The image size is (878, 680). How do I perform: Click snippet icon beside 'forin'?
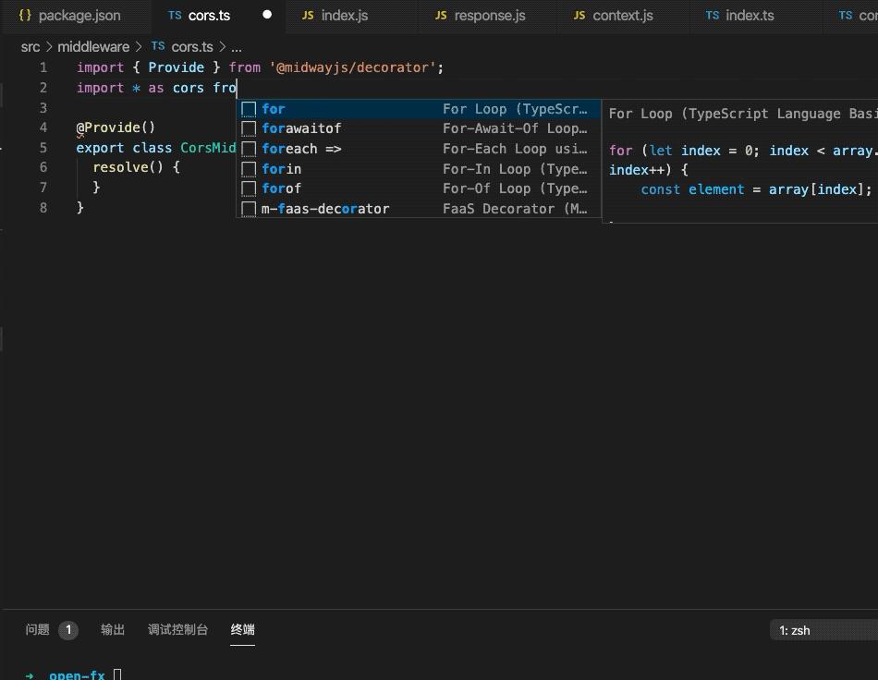click(x=249, y=169)
